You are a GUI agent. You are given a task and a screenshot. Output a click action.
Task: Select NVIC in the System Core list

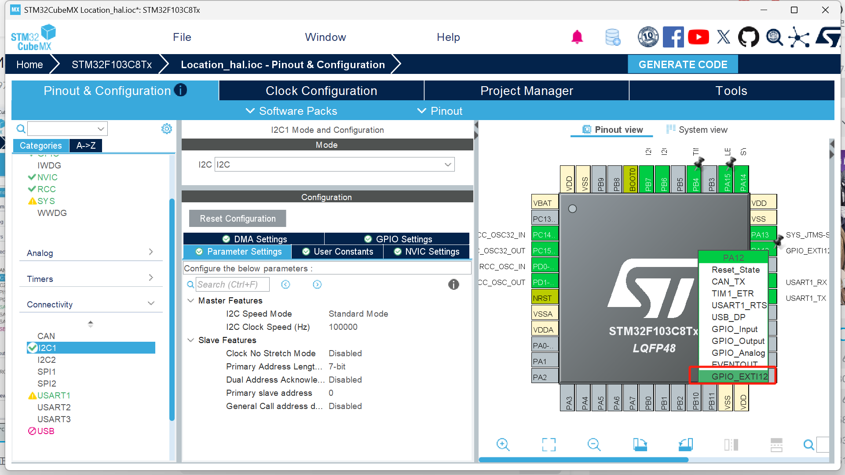[47, 177]
